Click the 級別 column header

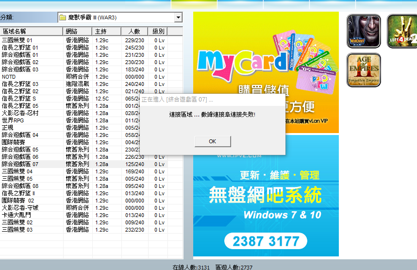coord(159,31)
